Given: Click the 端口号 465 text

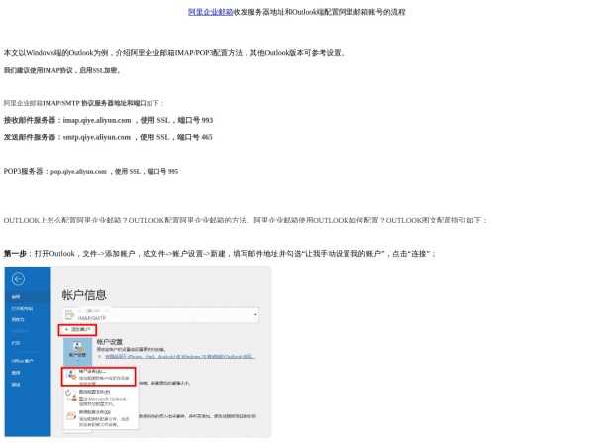Looking at the screenshot, I should point(195,137).
